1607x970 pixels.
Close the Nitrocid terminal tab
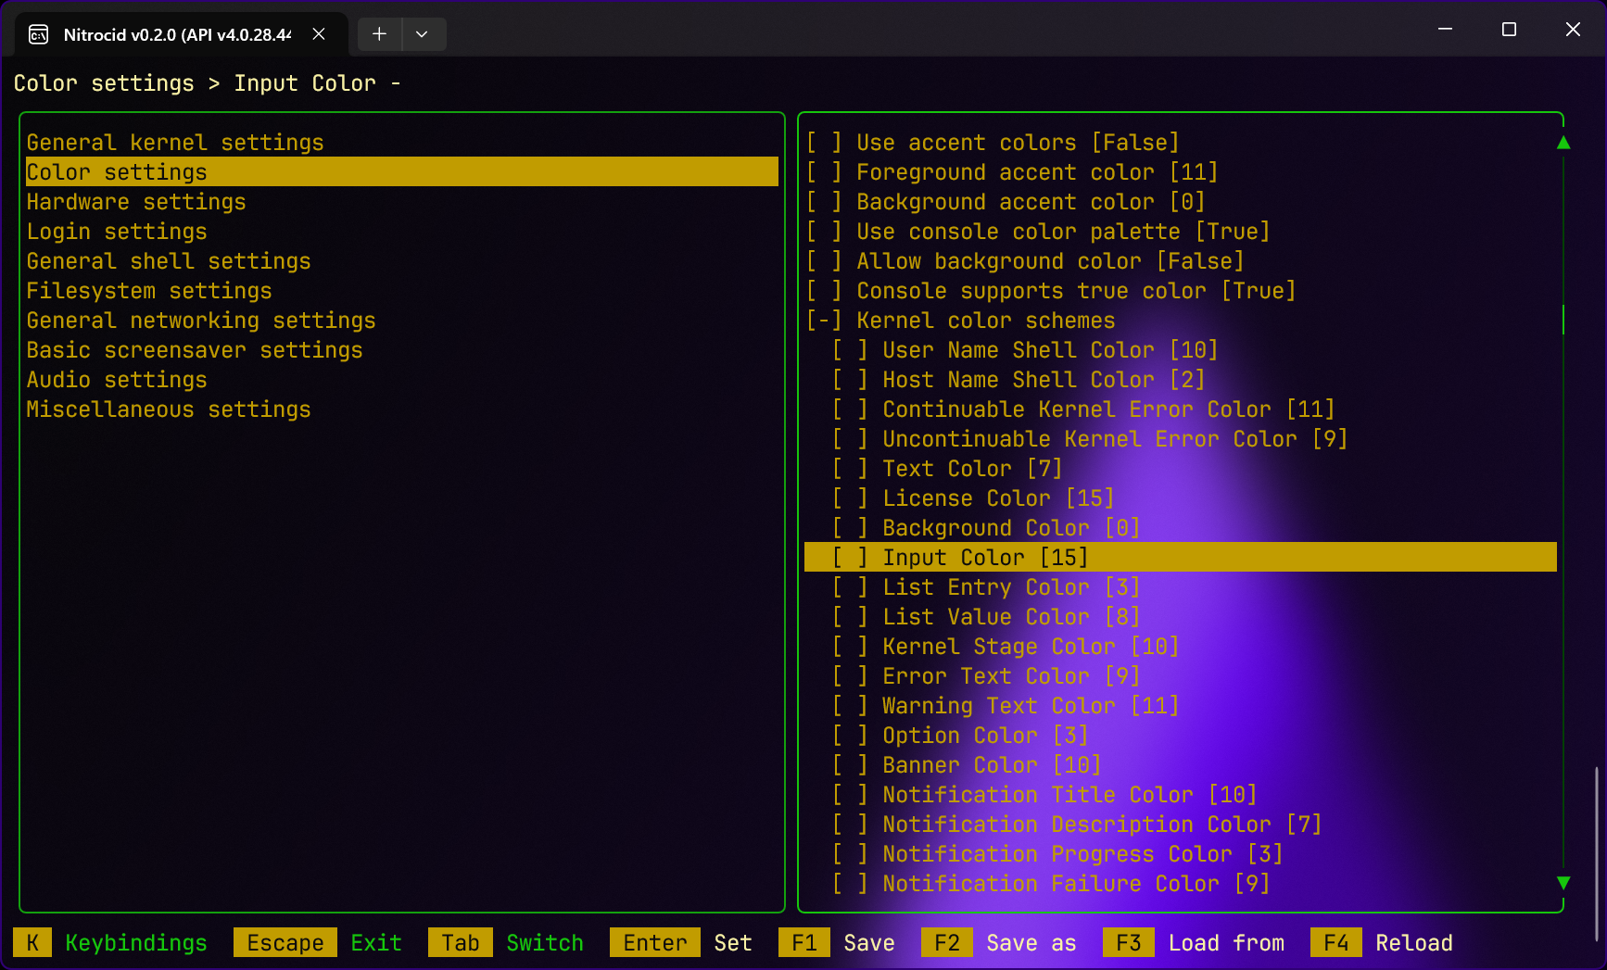click(x=318, y=34)
